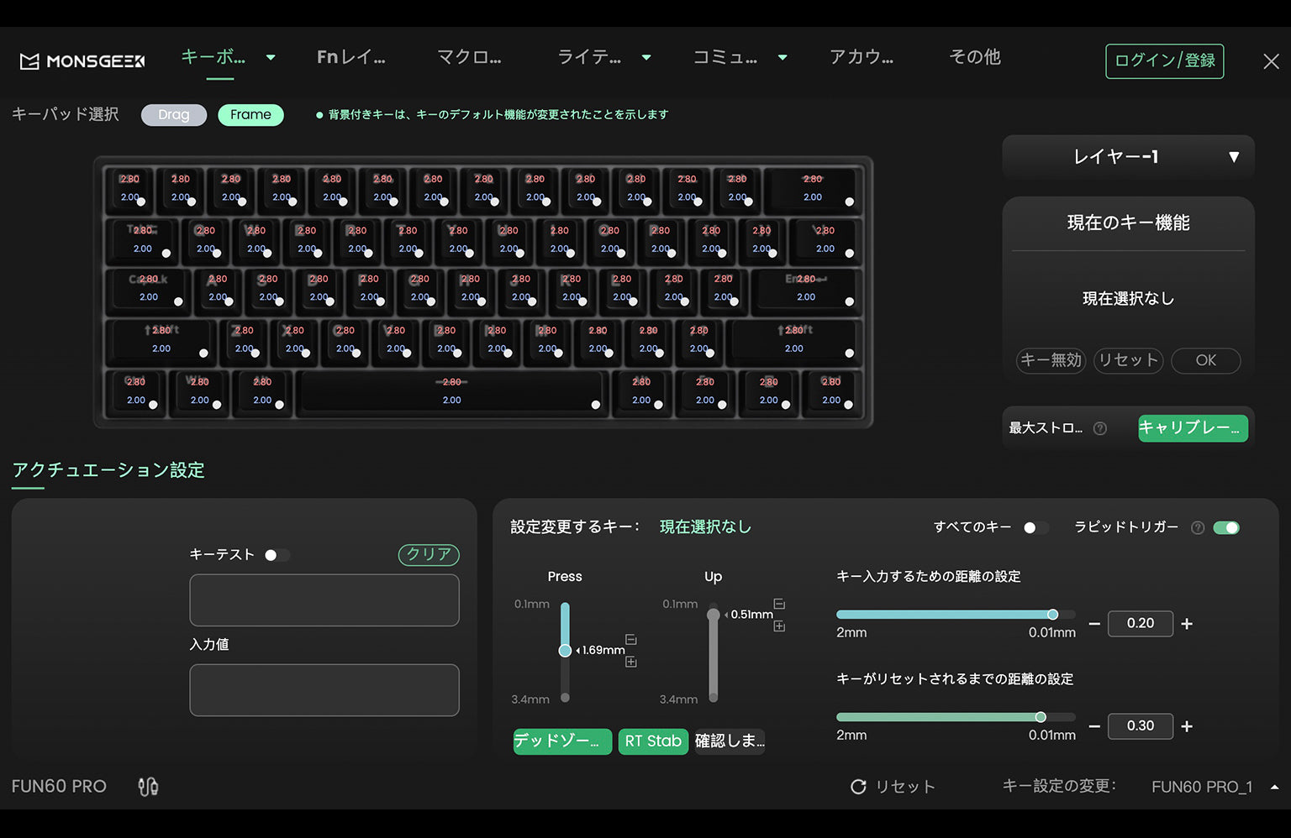This screenshot has width=1291, height=838.
Task: Click the reset circular arrow icon
Action: [858, 786]
